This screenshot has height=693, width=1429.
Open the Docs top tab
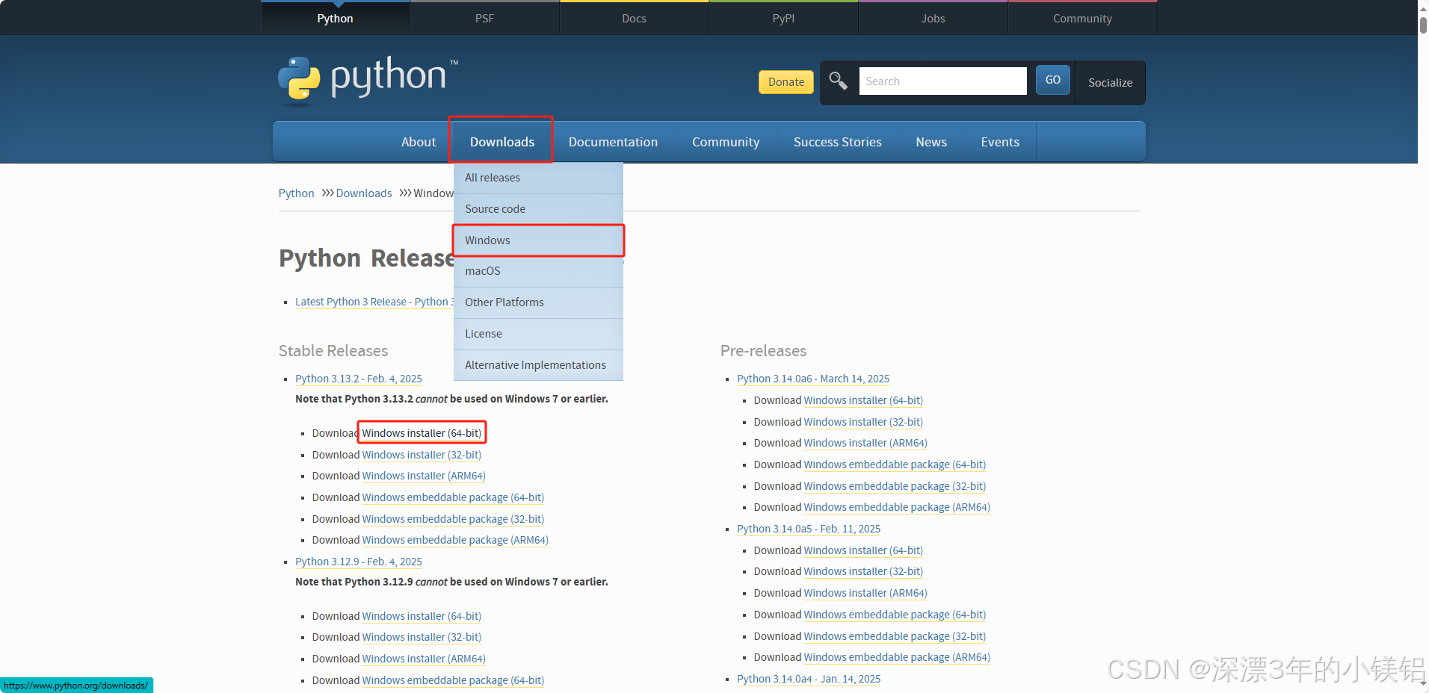coord(634,18)
